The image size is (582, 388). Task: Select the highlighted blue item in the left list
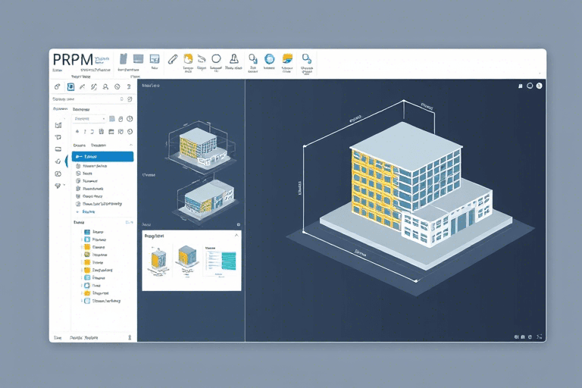tap(102, 156)
